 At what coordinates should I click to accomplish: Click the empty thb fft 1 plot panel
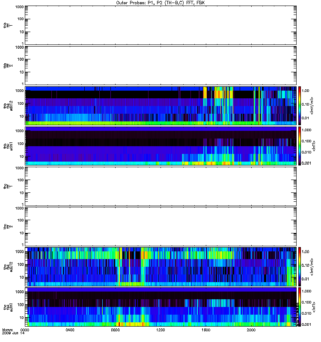[x=160, y=25]
